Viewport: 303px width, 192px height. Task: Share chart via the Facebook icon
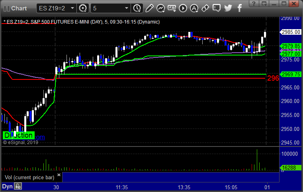(239, 8)
